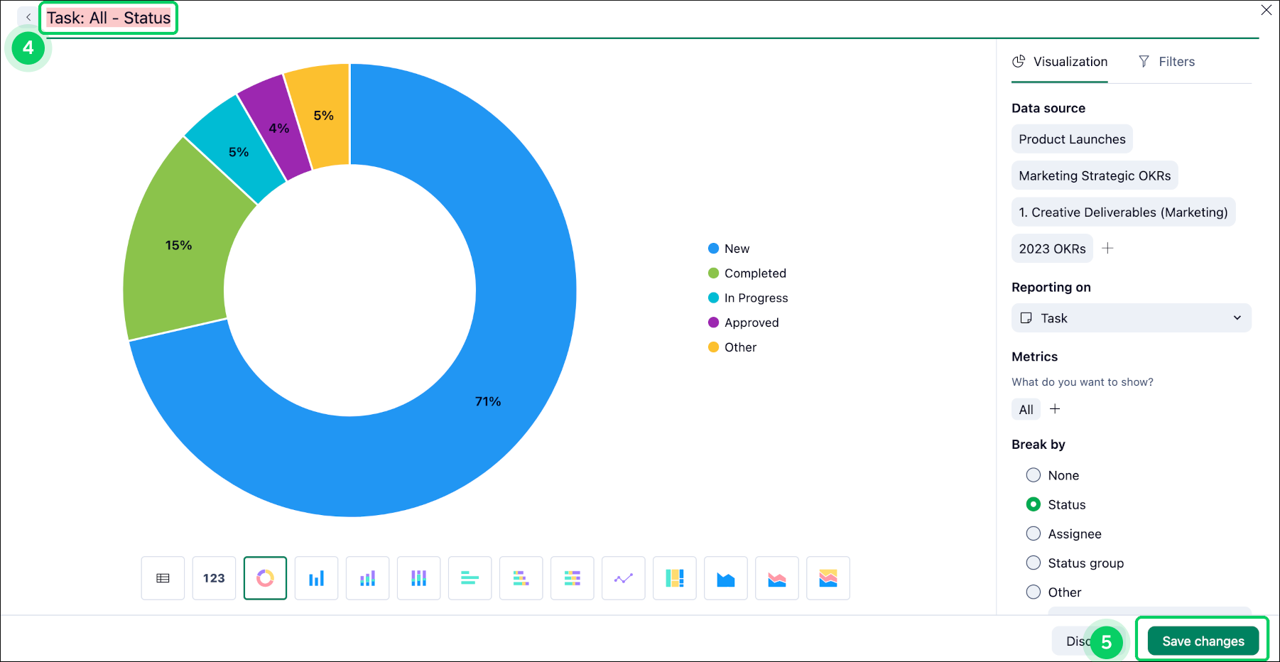Add another data source board
1280x662 pixels.
coord(1107,248)
